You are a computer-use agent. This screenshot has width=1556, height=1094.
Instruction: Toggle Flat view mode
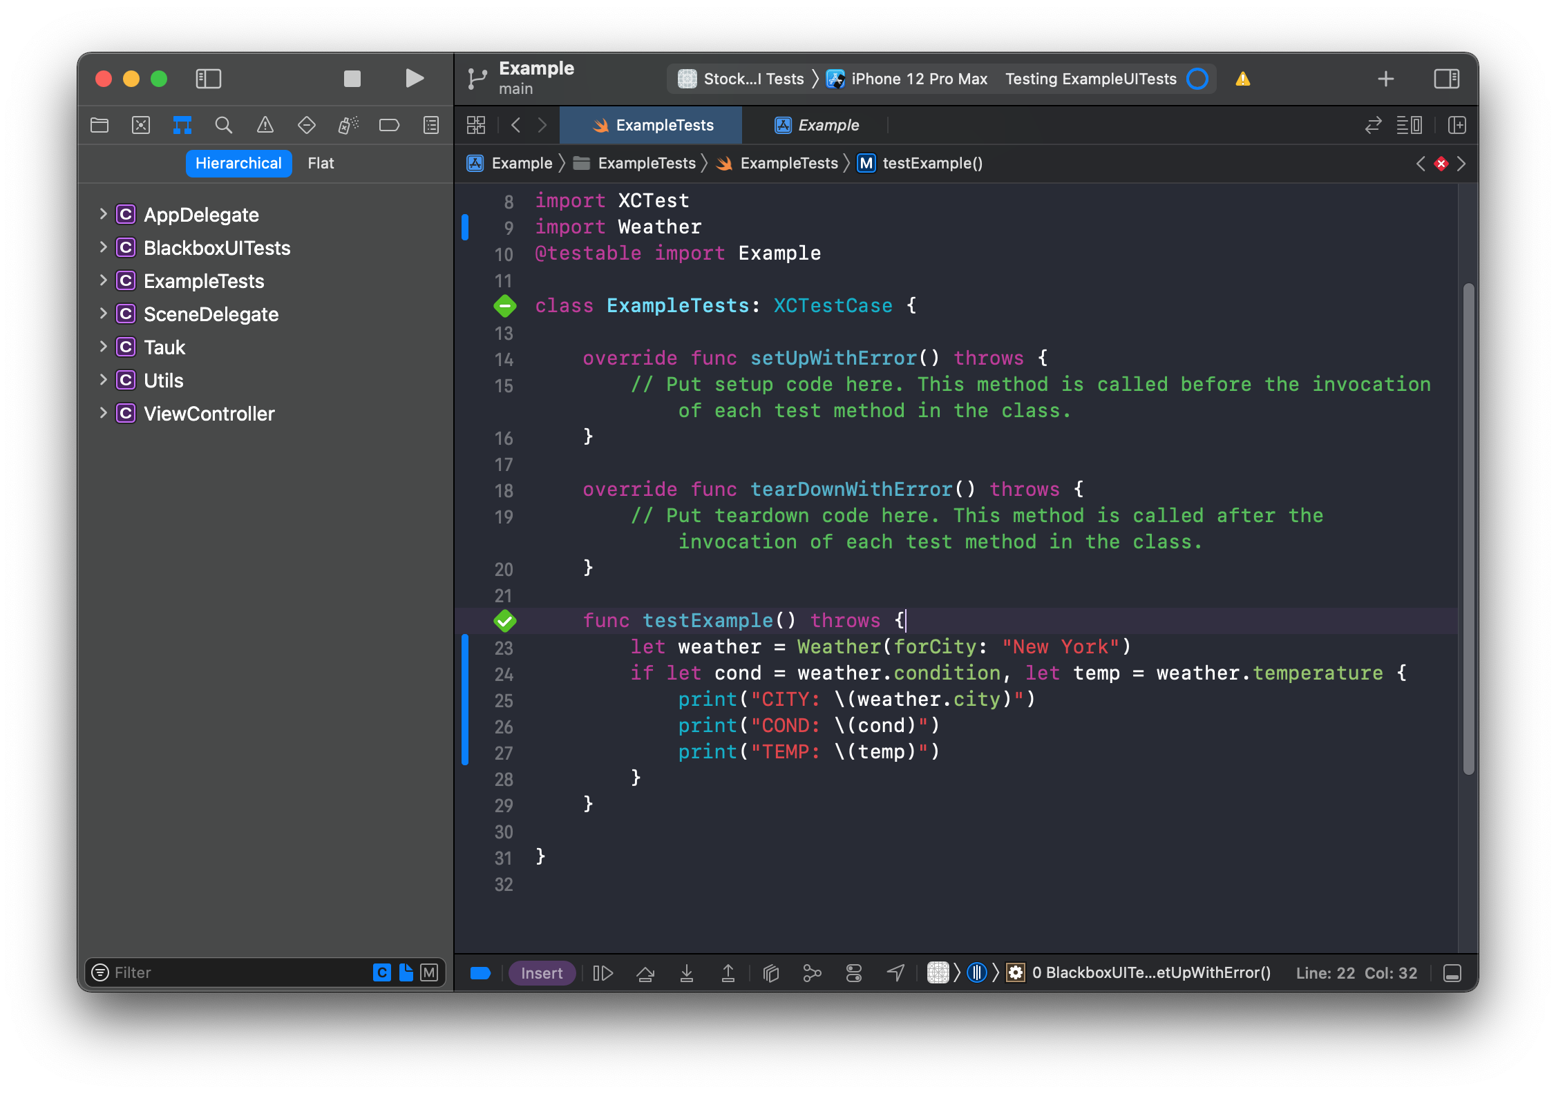point(320,164)
